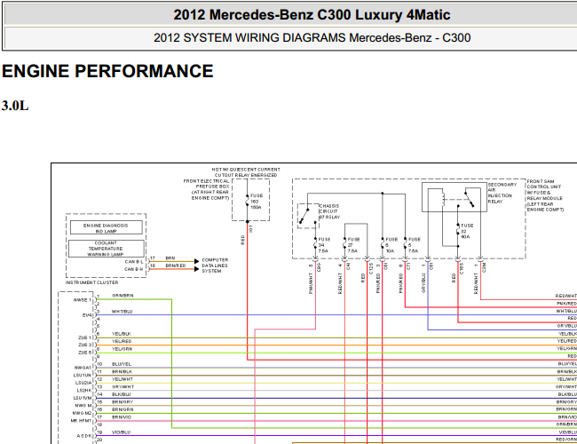Click the 150A fuse symbol in the prefuse box
Viewport: 577px width, 444px height.
(248, 202)
